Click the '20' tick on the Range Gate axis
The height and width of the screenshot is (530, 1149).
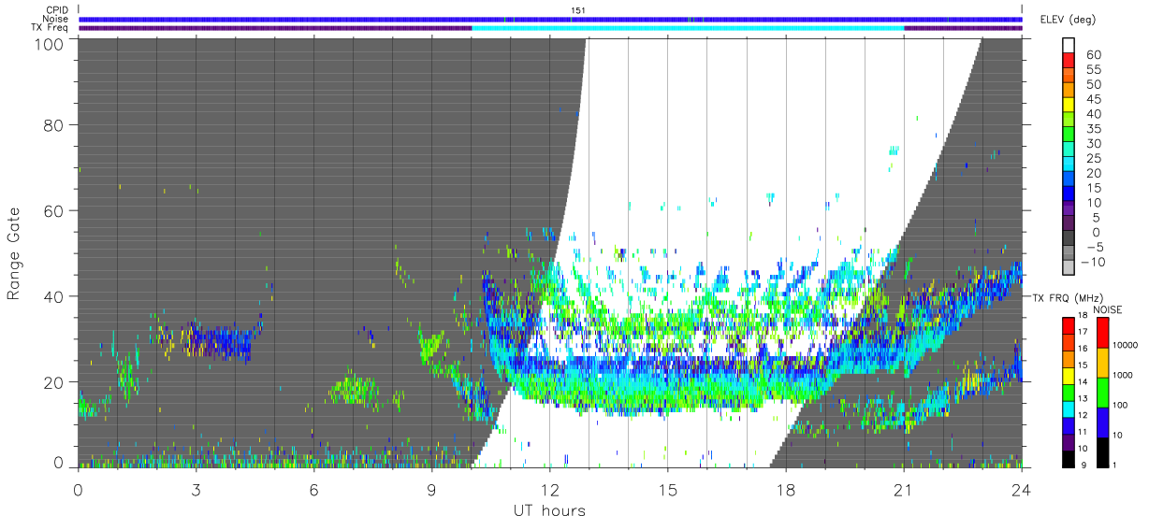click(53, 381)
